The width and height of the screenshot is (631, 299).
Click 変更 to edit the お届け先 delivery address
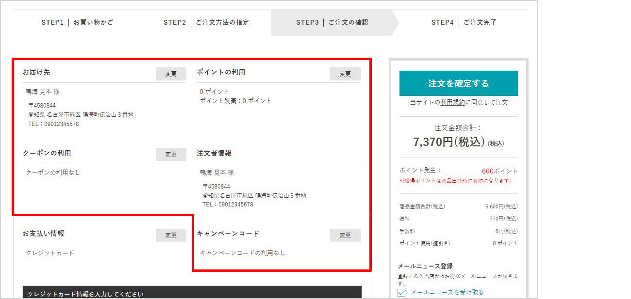point(171,74)
